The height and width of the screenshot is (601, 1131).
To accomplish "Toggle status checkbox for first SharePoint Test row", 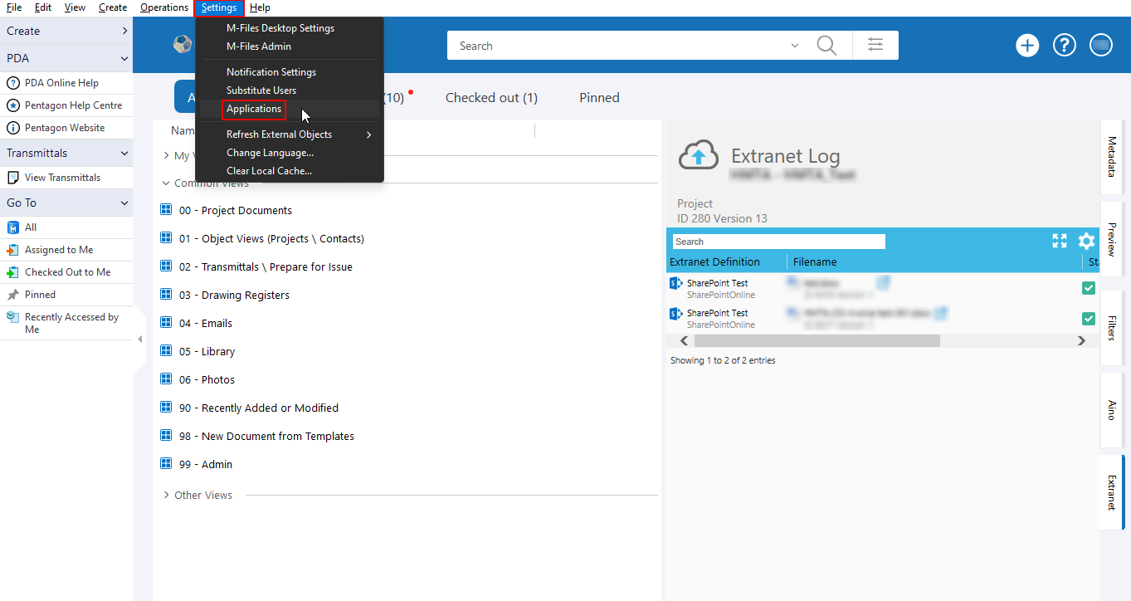I will coord(1089,288).
